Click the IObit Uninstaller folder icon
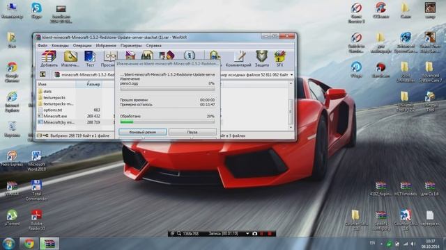Image resolution: width=446 pixels, height=250 pixels. pos(406,72)
